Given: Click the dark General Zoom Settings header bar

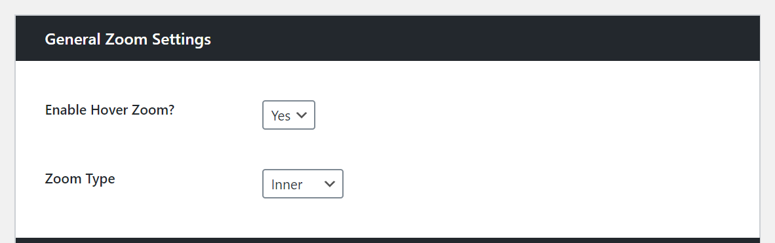Looking at the screenshot, I should pos(387,39).
